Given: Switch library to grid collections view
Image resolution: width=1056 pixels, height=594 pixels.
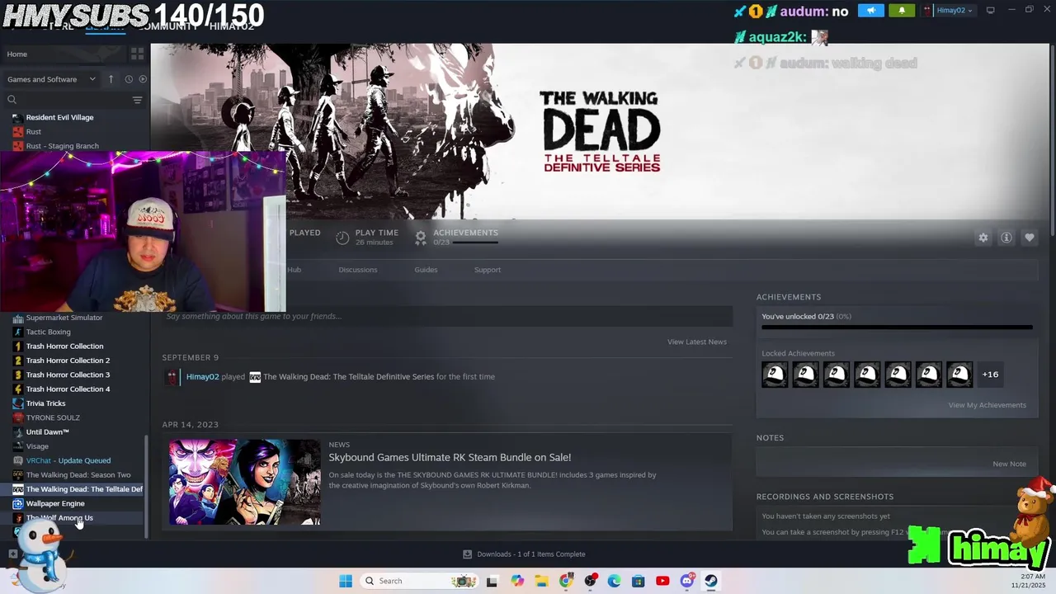Looking at the screenshot, I should click(x=137, y=54).
